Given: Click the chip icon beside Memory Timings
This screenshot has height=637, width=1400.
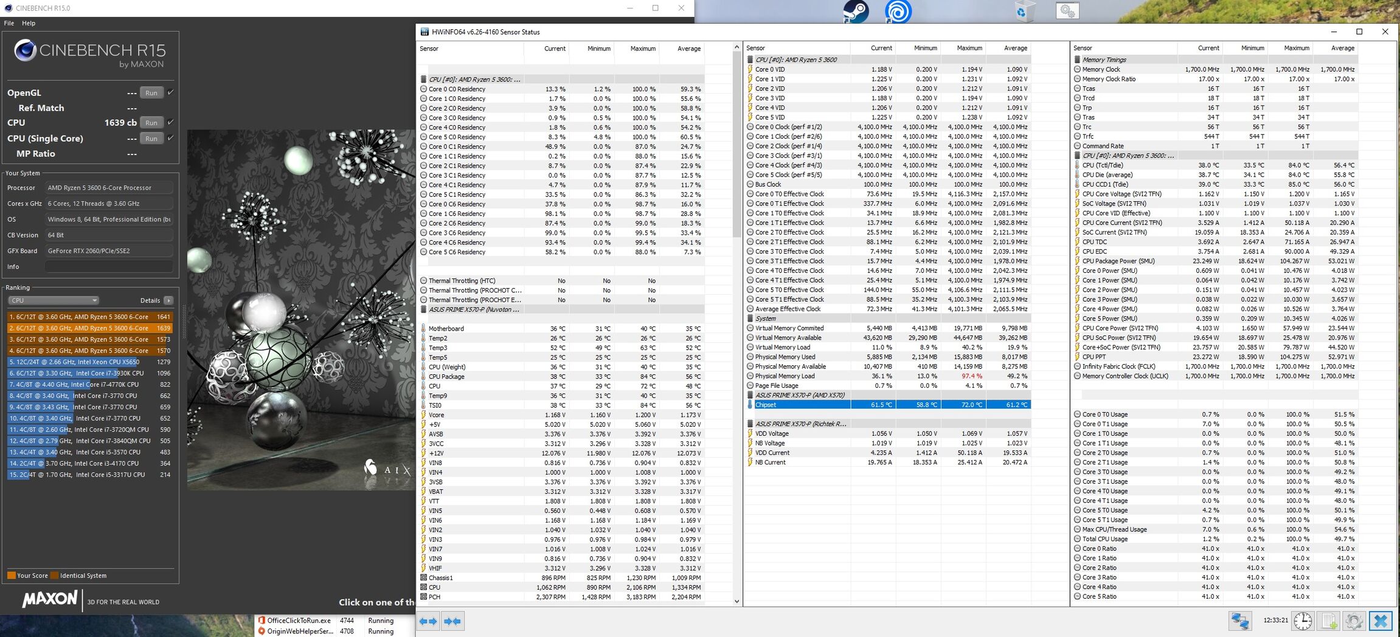Looking at the screenshot, I should pos(1077,60).
